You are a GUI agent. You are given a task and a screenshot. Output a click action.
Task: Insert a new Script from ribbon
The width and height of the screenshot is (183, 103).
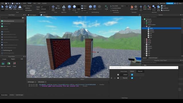163,6
